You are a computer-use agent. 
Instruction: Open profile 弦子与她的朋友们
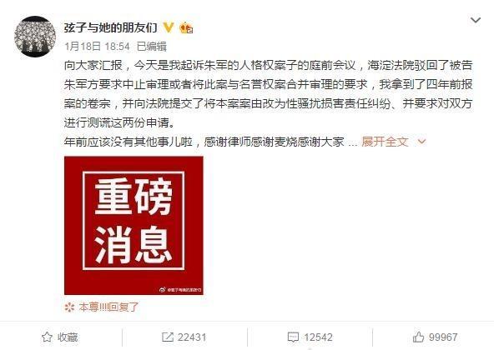coord(111,27)
